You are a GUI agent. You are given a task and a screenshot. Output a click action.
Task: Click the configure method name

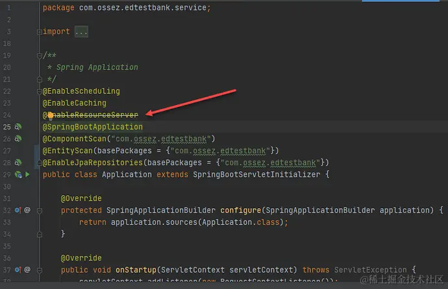241,211
